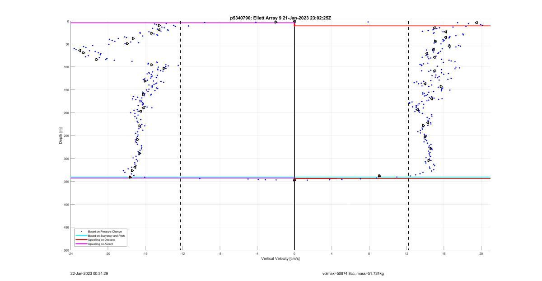This screenshot has width=542, height=281.
Task: Click the depth axis tick label '350'
Action: click(x=66, y=182)
